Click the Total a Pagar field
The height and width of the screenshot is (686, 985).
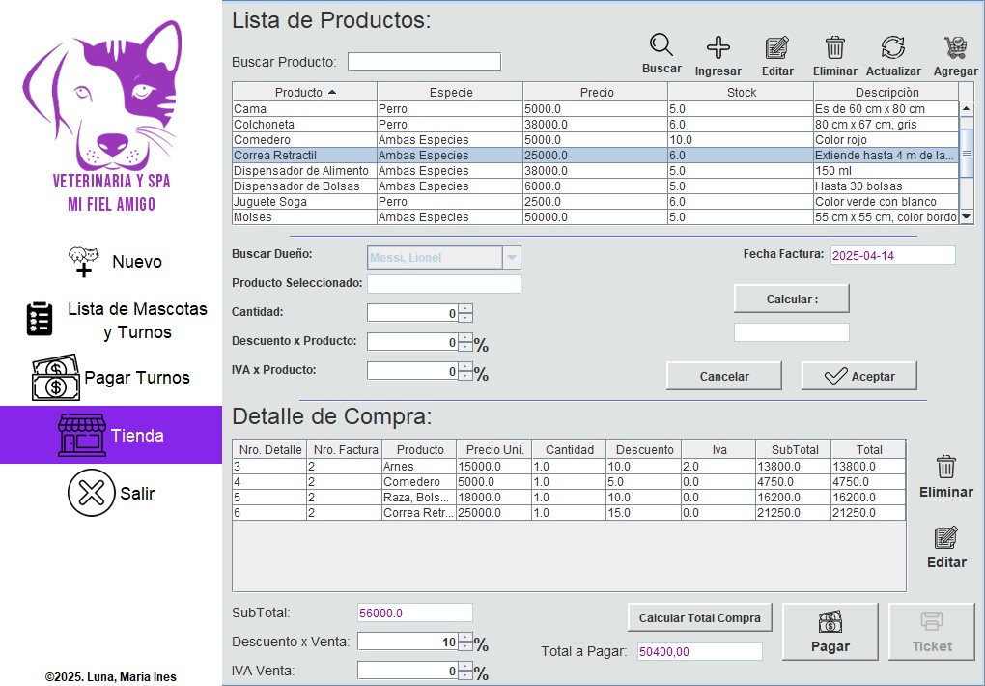[700, 651]
